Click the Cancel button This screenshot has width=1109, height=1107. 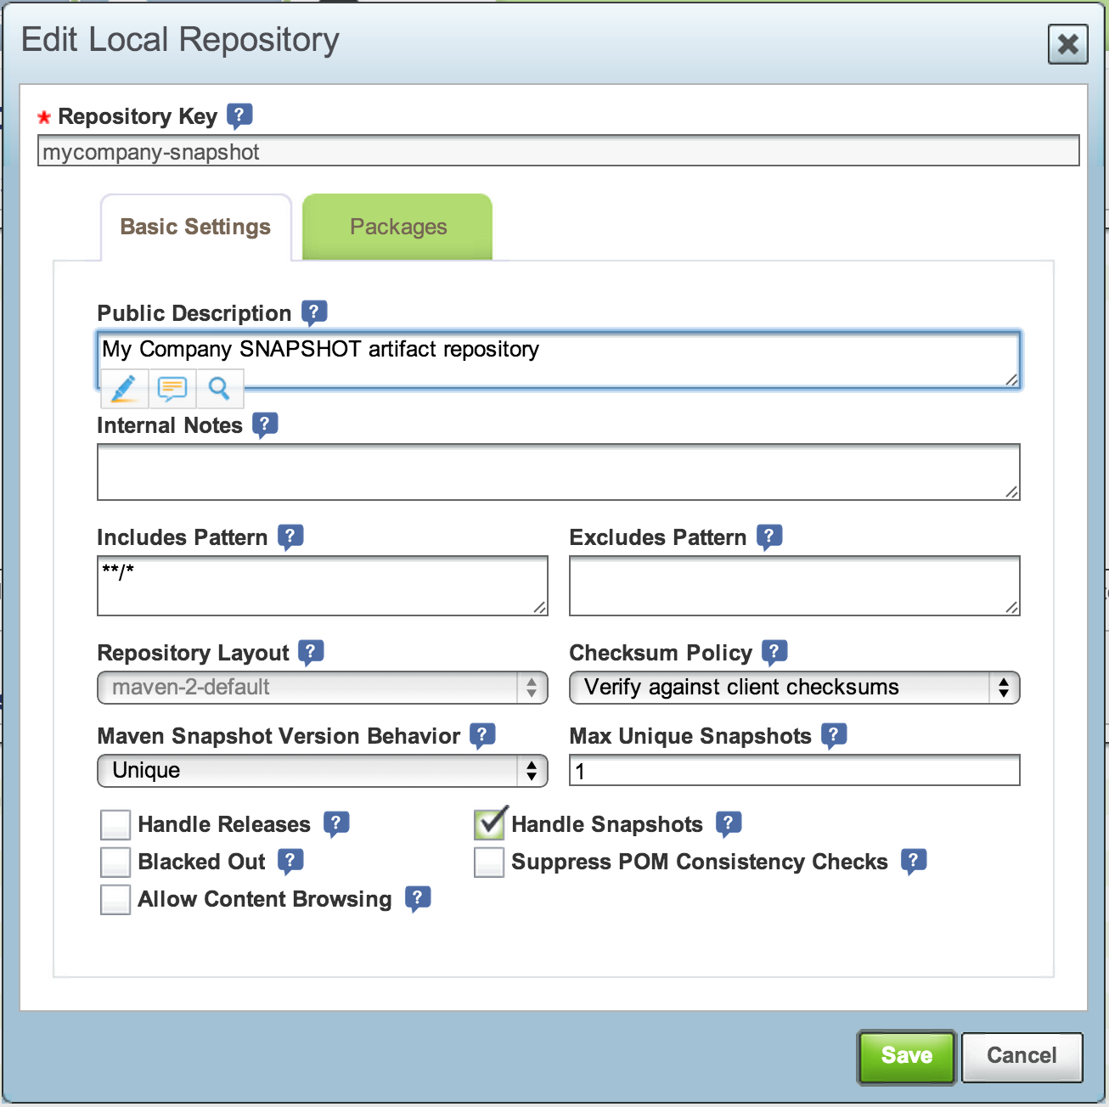(1022, 1056)
